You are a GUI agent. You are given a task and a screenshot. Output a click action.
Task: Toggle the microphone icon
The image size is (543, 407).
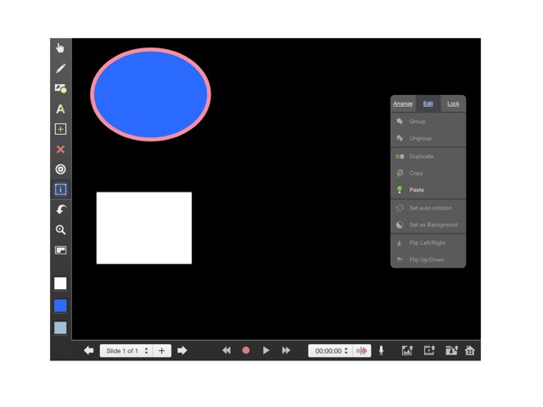381,350
